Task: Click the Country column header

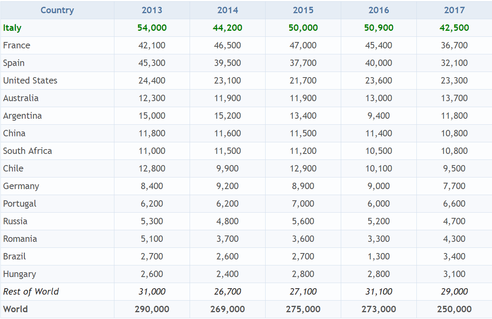Action: pos(57,10)
